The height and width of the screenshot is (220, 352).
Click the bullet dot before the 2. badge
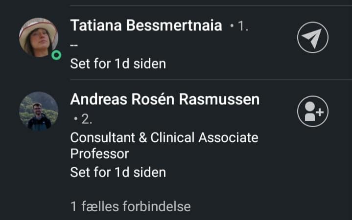76,119
